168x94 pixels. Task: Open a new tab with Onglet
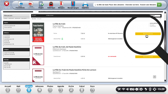(x=41, y=5)
